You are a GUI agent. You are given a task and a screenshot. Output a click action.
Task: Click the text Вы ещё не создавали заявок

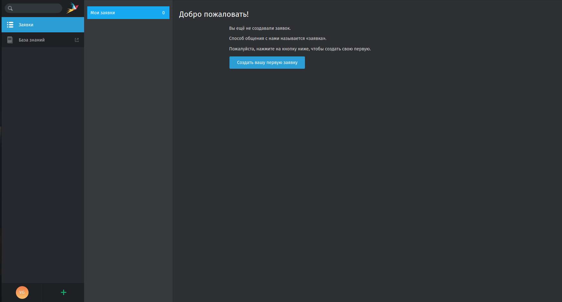pos(260,28)
